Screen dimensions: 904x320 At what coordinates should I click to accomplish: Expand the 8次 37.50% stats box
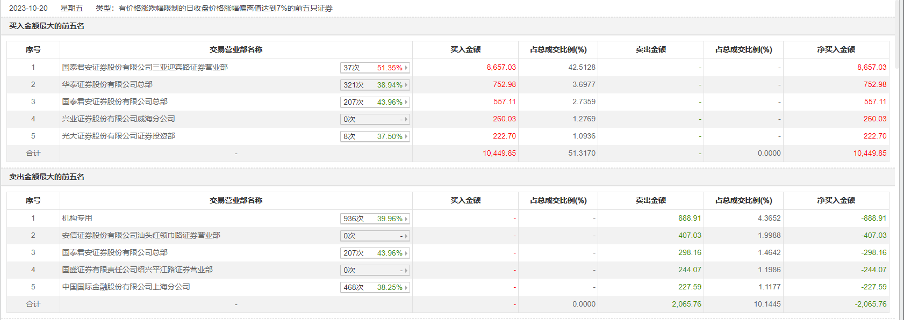click(375, 136)
